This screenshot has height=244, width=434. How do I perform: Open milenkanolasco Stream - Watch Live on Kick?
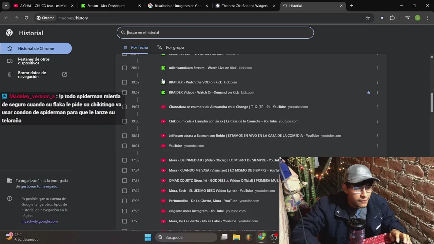[202, 68]
